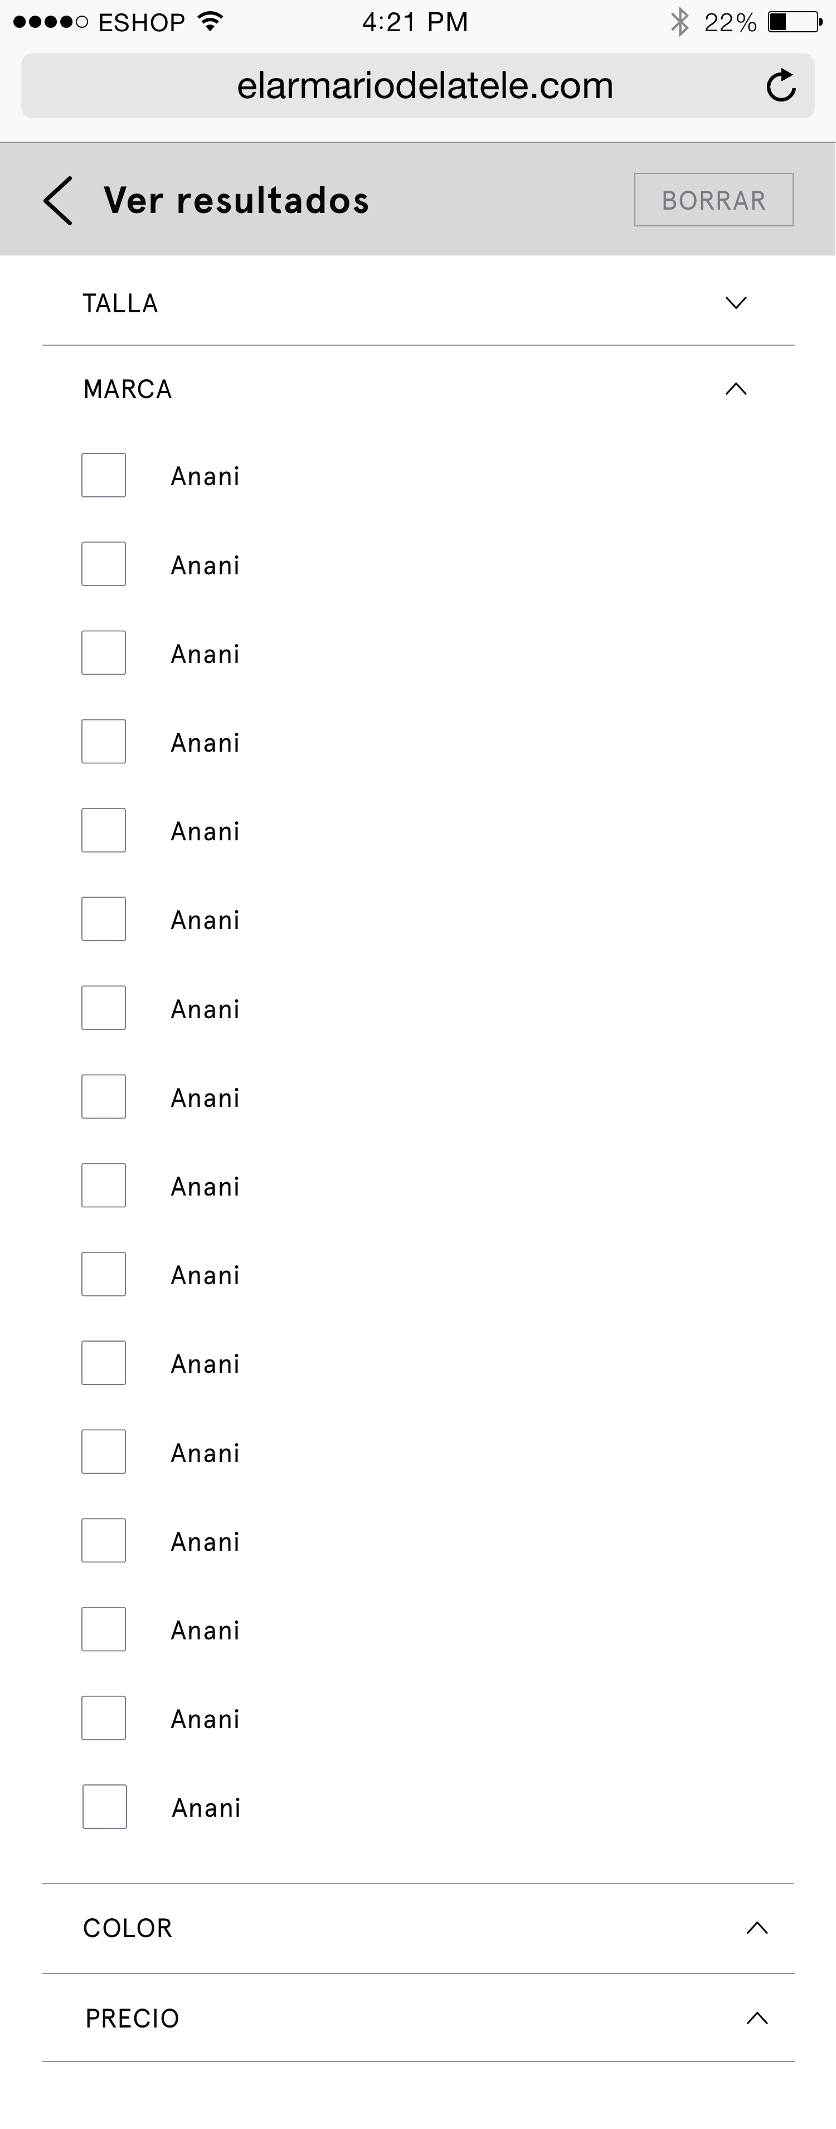Select the COLOR filter label
The height and width of the screenshot is (2129, 836).
(x=127, y=1928)
